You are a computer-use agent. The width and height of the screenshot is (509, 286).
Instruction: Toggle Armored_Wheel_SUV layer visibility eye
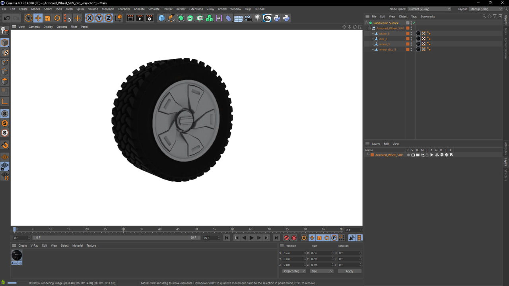[413, 155]
